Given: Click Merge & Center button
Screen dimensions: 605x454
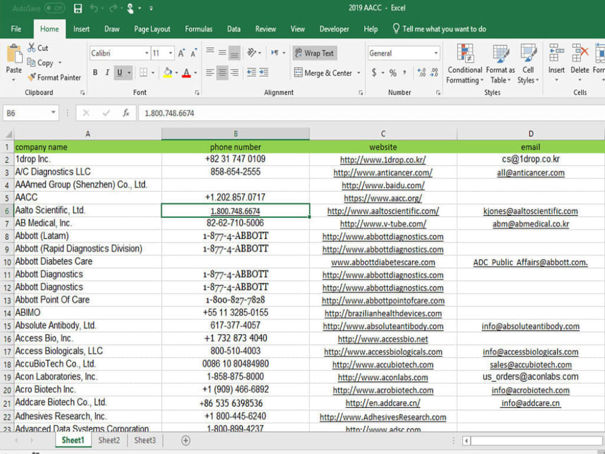Looking at the screenshot, I should coord(323,73).
